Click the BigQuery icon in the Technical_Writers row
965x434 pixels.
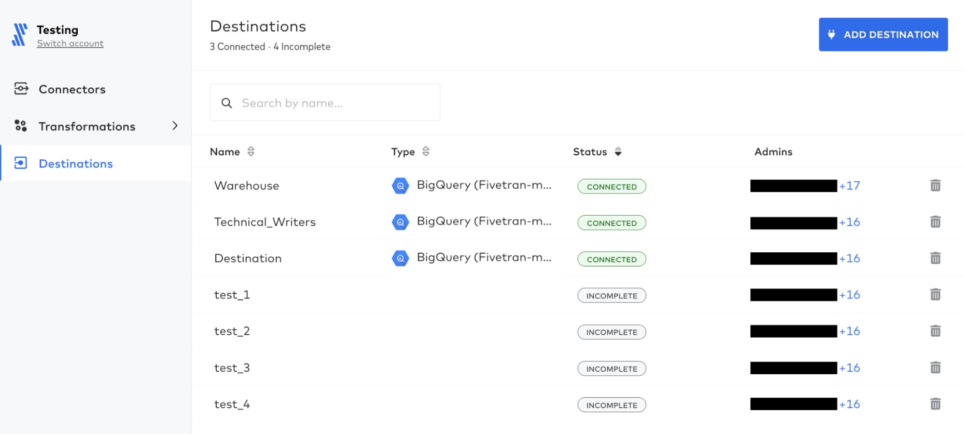[x=400, y=222]
